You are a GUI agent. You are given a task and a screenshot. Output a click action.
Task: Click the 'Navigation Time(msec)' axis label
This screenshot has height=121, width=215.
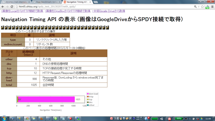pyautogui.click(x=51, y=110)
